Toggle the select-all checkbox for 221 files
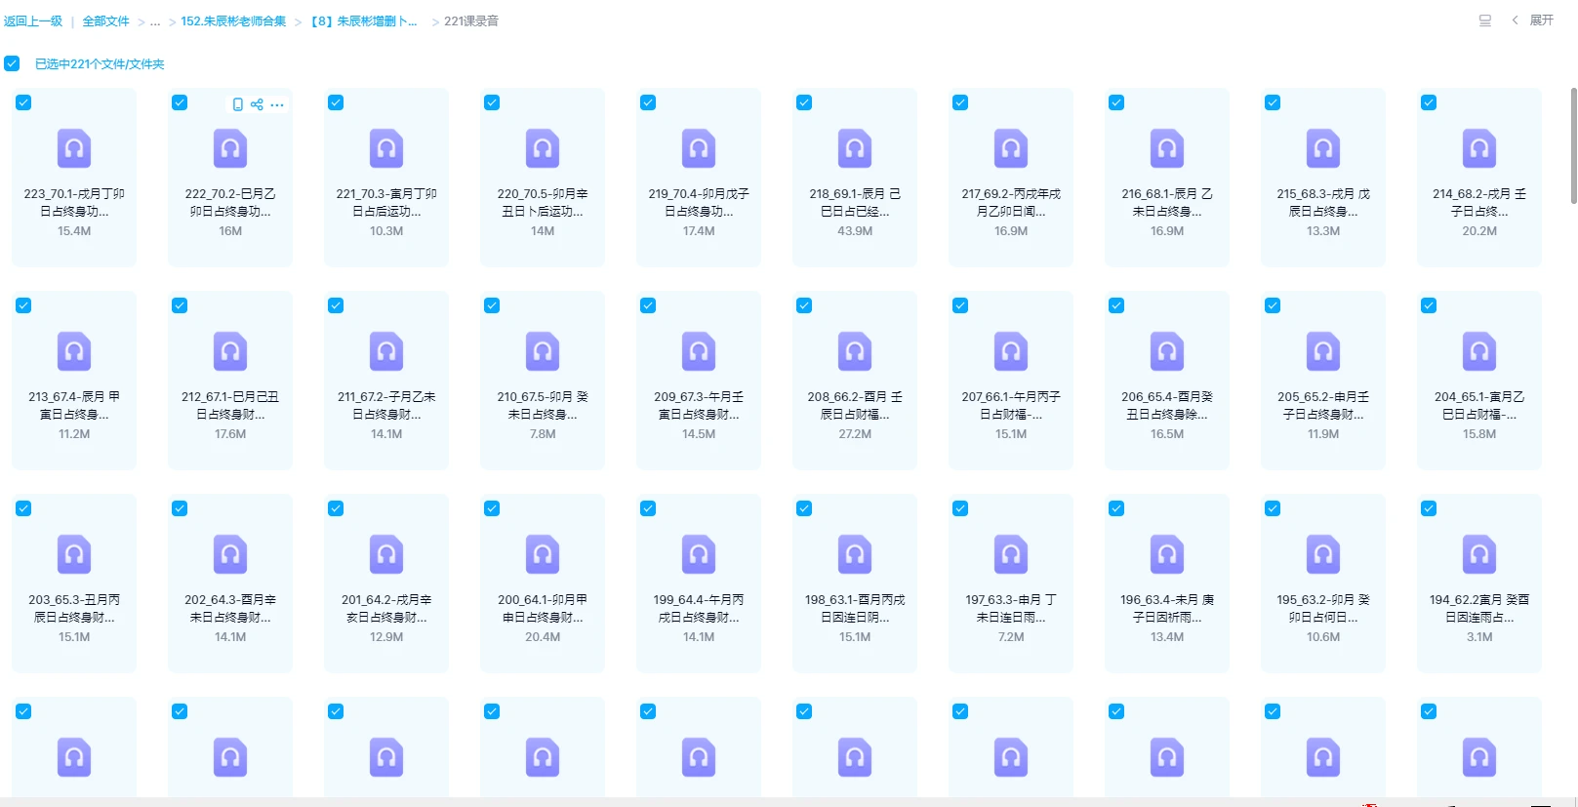Image resolution: width=1578 pixels, height=807 pixels. click(x=12, y=63)
